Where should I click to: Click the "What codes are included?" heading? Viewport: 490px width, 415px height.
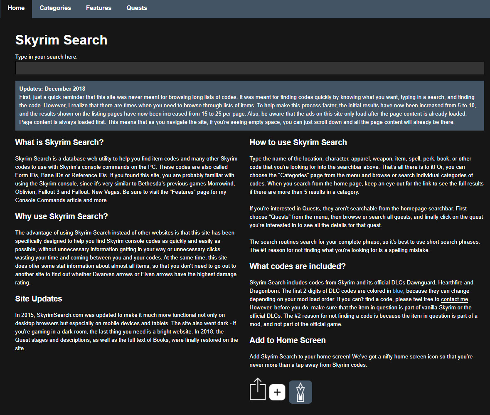point(298,267)
